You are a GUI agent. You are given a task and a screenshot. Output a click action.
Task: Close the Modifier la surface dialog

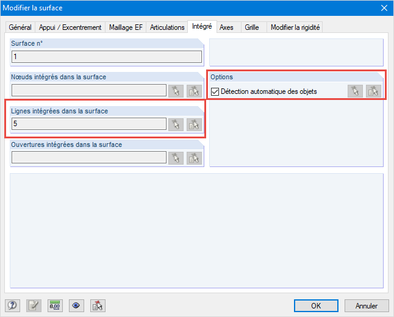point(384,8)
